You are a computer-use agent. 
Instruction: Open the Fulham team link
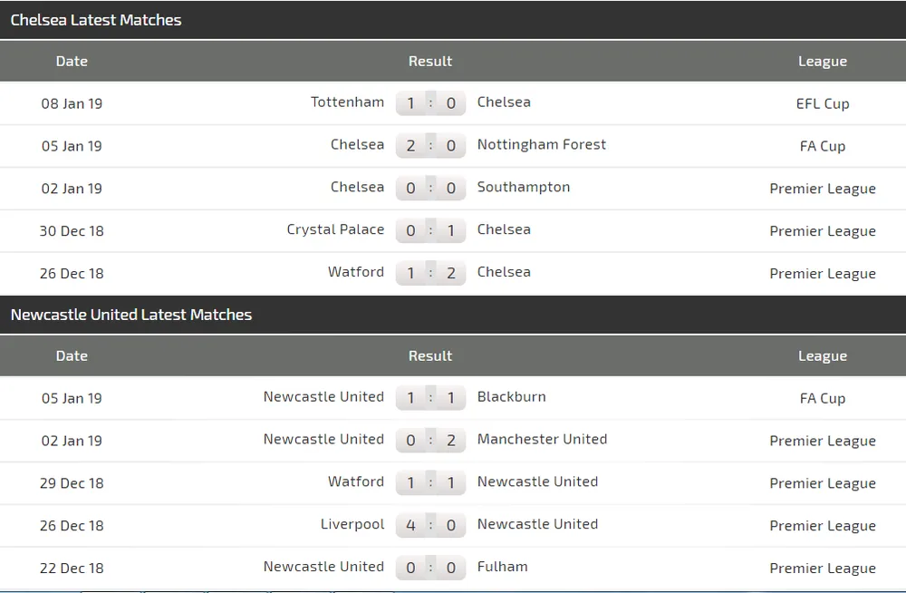click(502, 568)
